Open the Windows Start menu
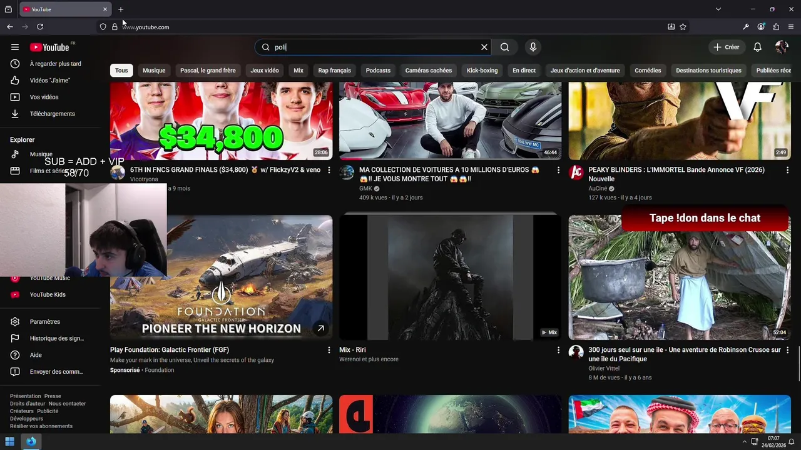The image size is (801, 450). pos(10,441)
